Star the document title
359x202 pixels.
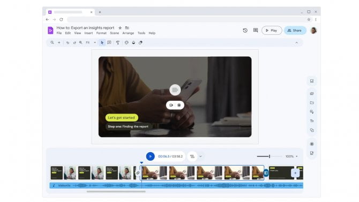(120, 28)
